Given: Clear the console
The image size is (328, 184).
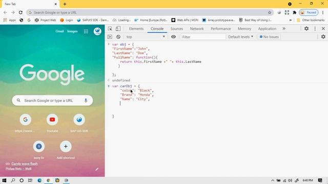Looking at the screenshot, I should 118,37.
